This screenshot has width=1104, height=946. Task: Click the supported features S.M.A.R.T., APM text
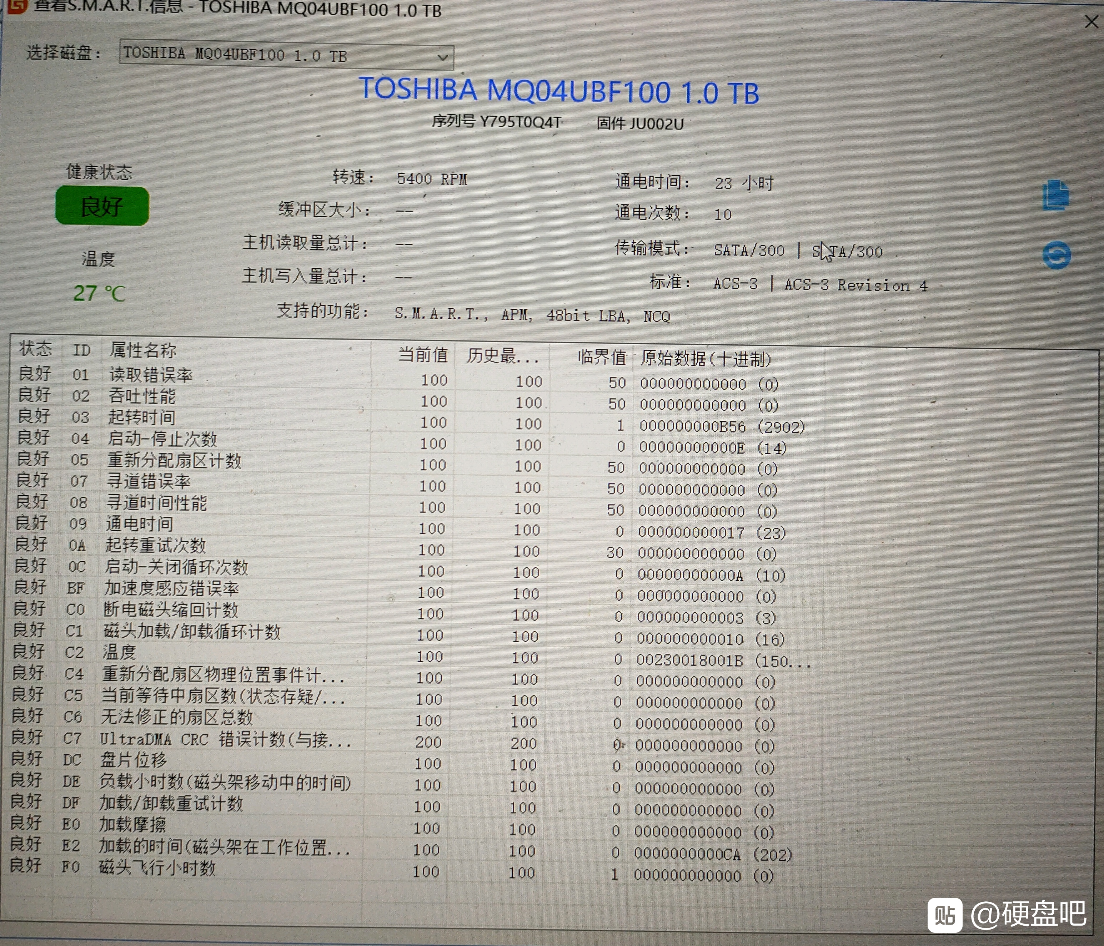532,315
